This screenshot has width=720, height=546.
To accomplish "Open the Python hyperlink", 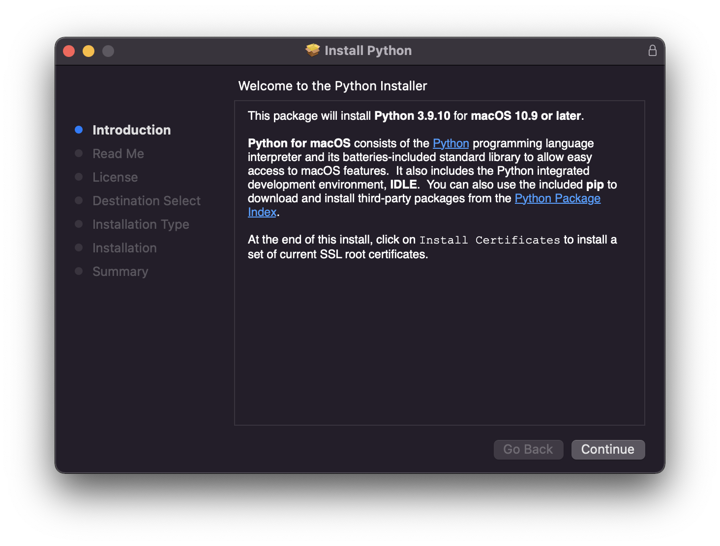I will [450, 143].
